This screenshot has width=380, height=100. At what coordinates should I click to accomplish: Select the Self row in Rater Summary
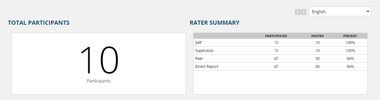click(x=280, y=42)
